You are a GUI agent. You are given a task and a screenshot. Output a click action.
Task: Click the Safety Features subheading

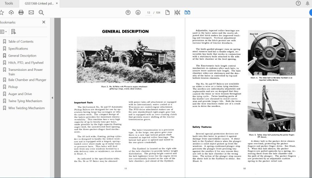[202, 127]
